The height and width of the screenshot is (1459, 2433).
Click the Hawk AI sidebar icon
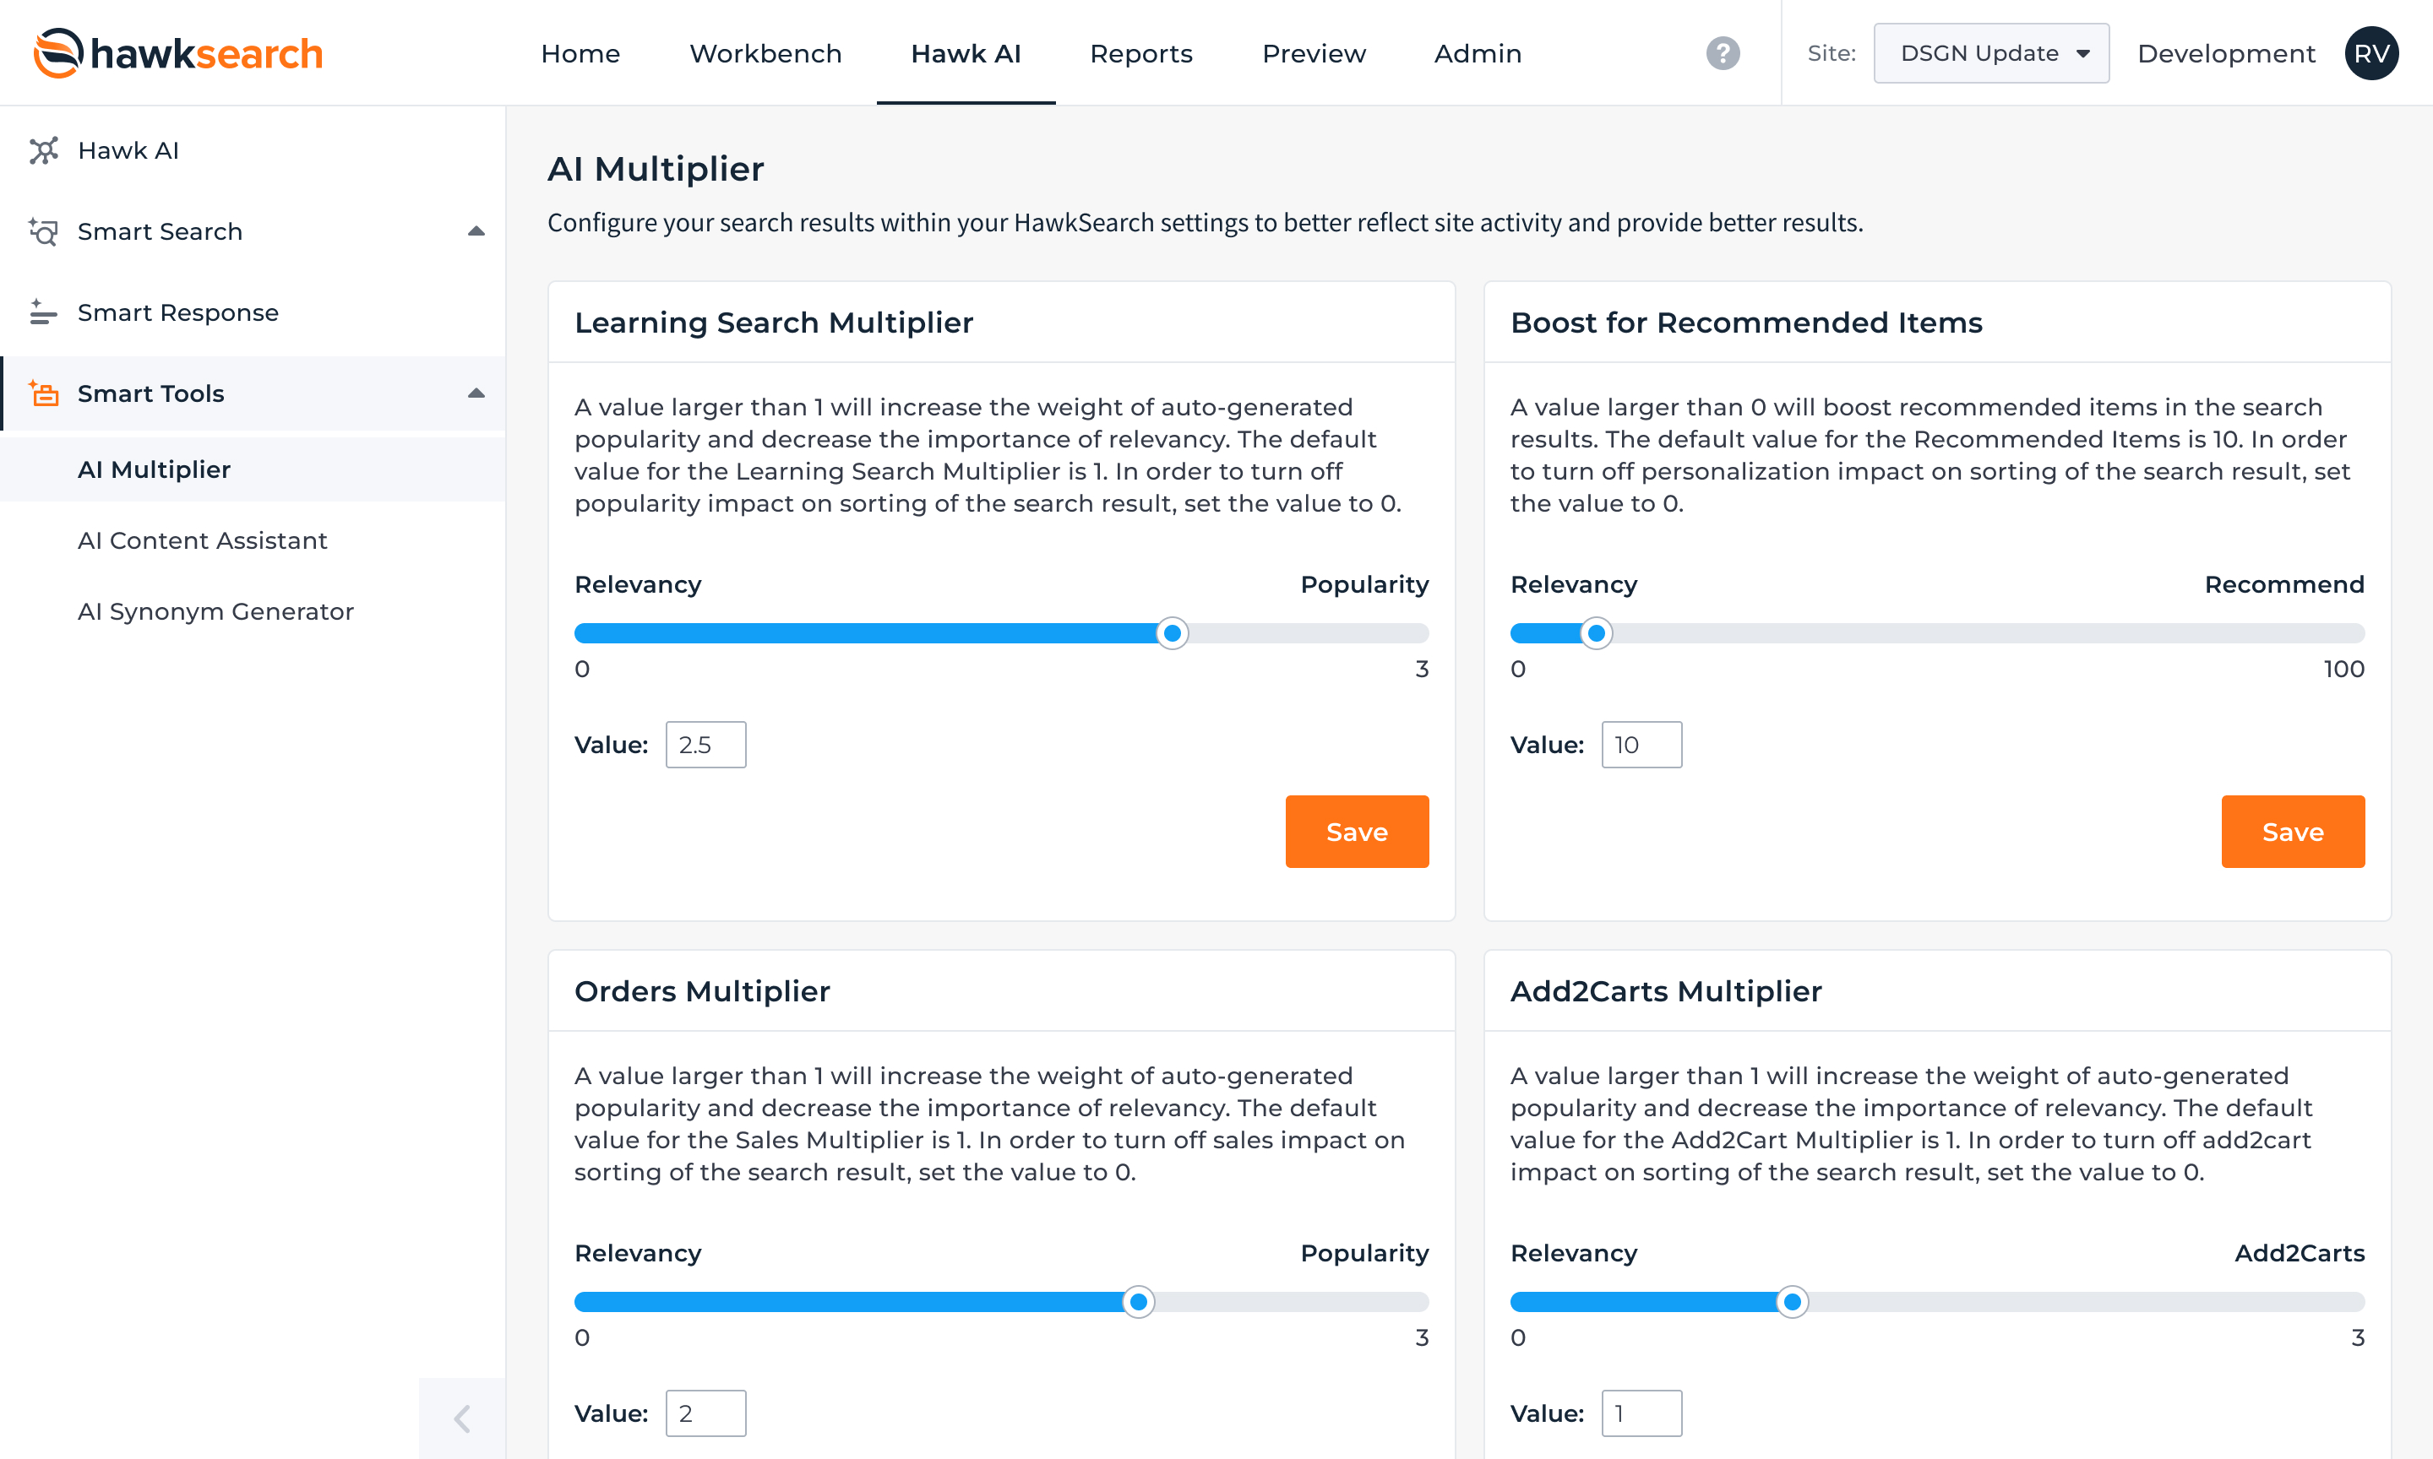pos(43,150)
